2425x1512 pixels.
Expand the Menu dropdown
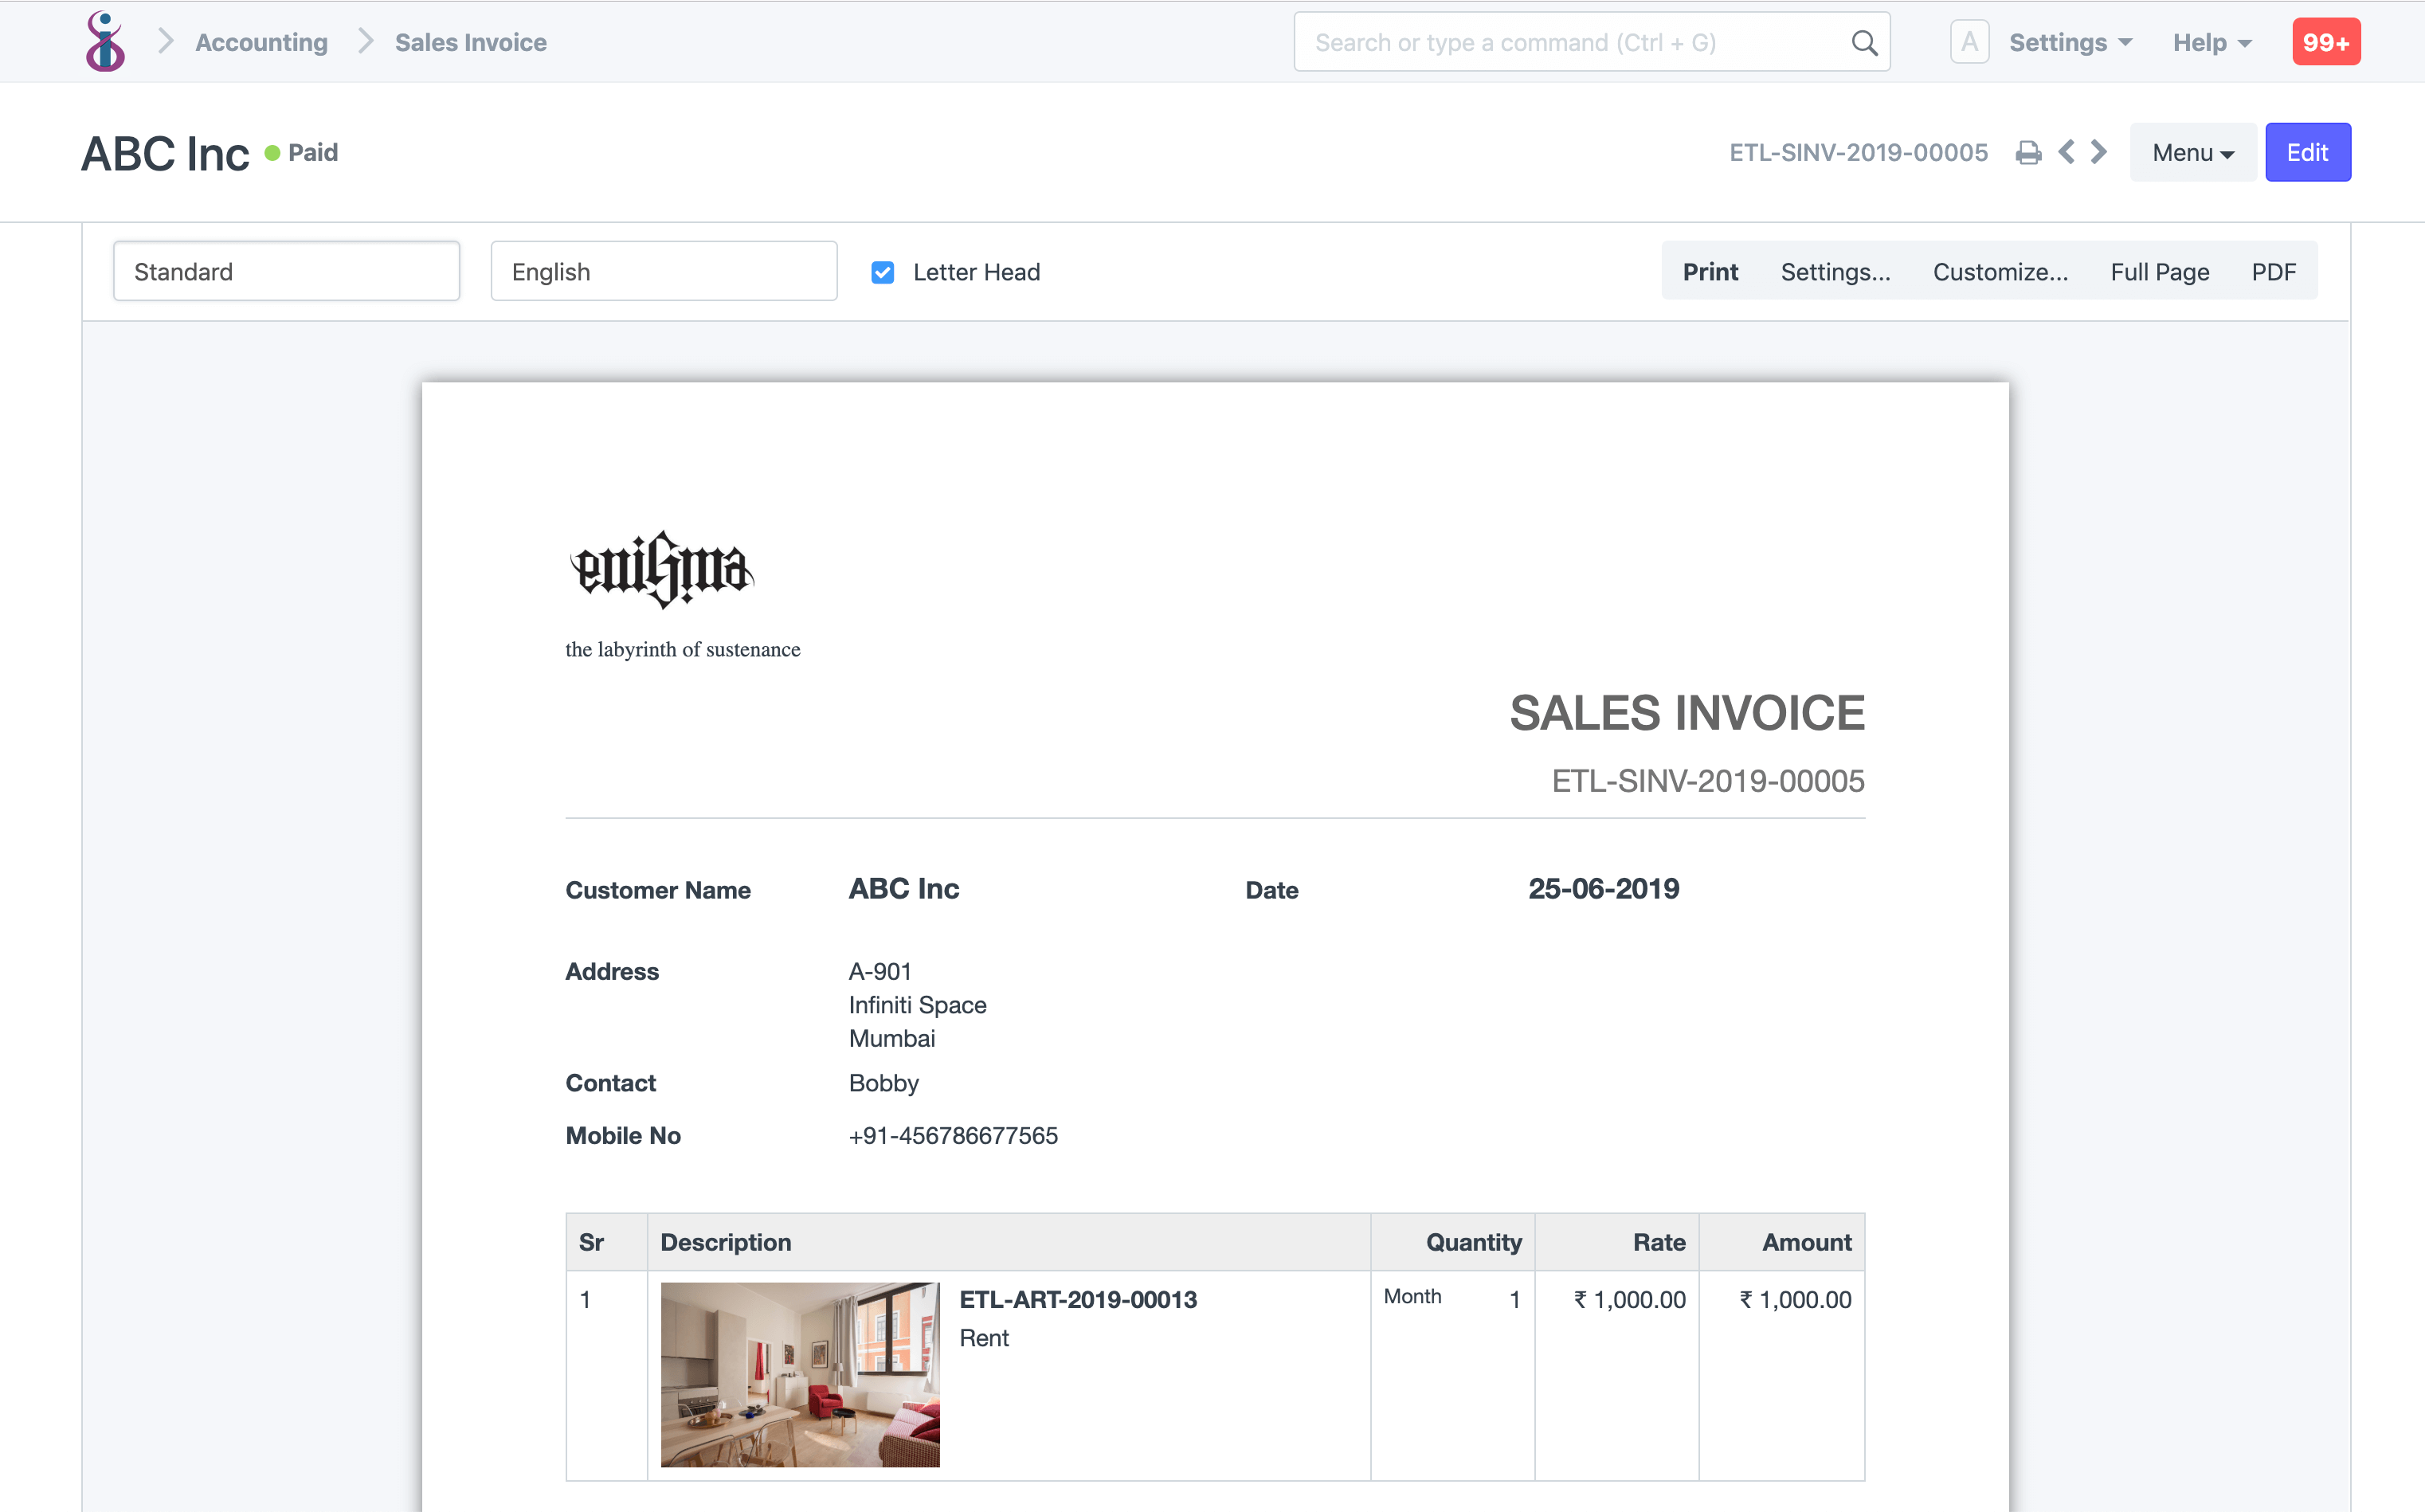[2190, 151]
